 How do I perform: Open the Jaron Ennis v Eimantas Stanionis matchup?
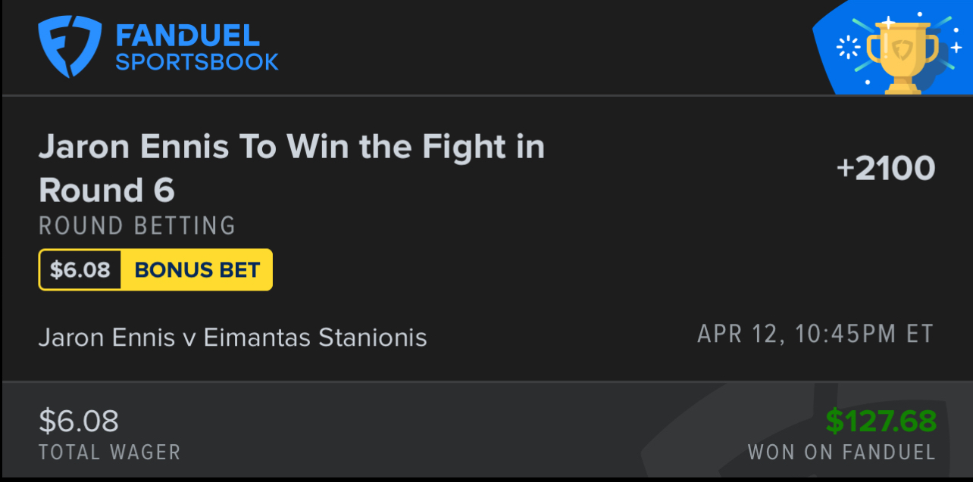pos(233,337)
